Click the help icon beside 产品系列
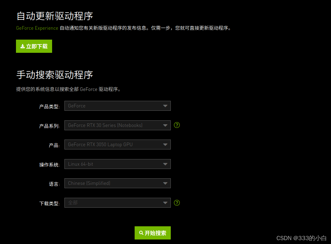Screen dimensions: 331x244 177,125
